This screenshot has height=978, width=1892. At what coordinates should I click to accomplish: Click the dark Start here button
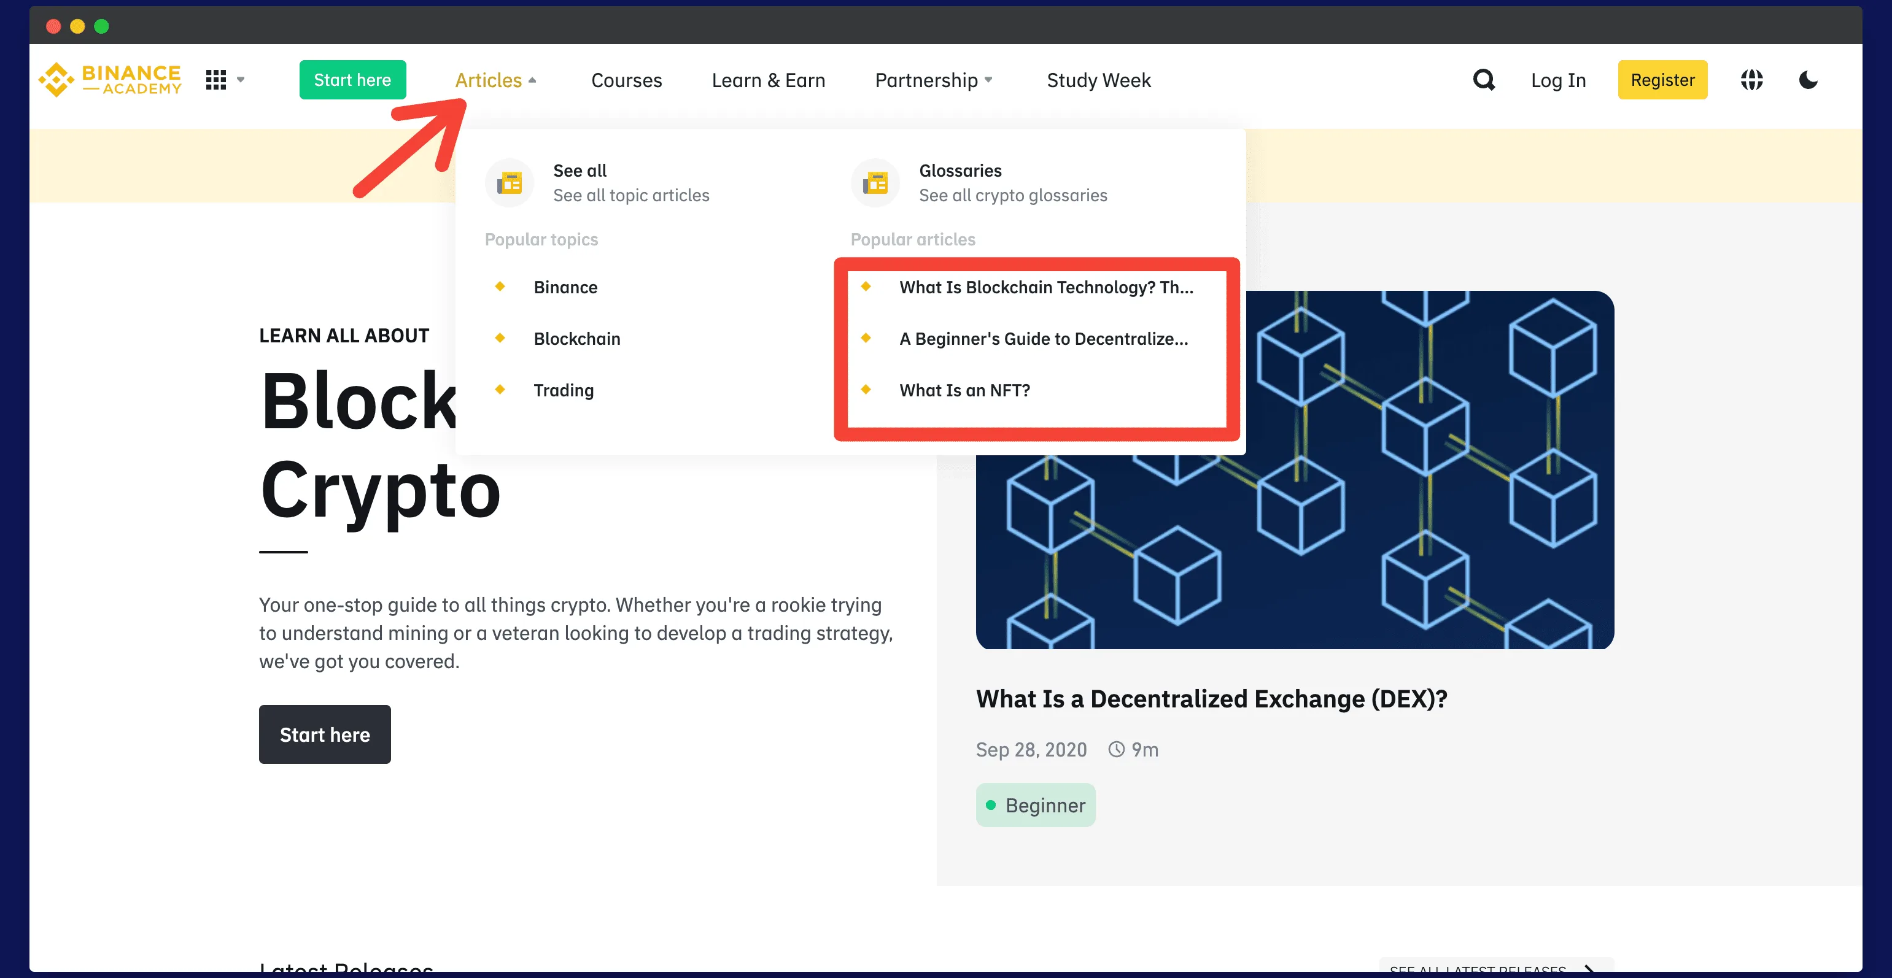[325, 734]
